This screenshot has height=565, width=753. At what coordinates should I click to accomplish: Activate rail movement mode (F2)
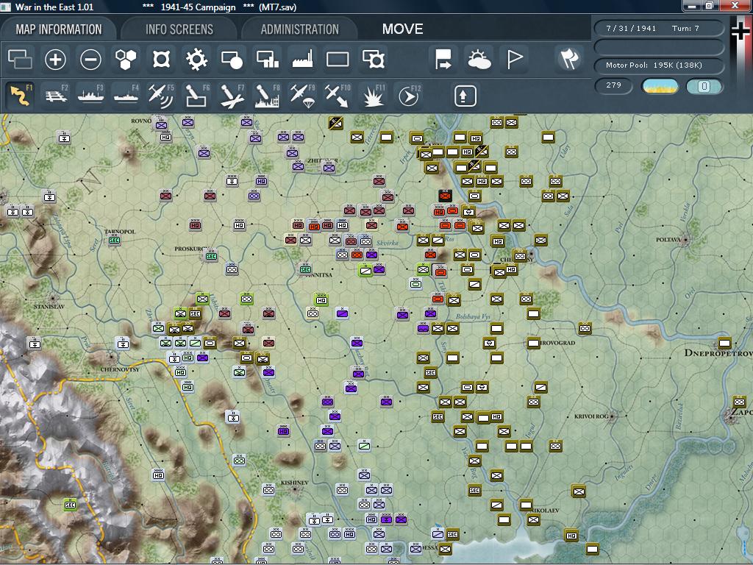[56, 96]
